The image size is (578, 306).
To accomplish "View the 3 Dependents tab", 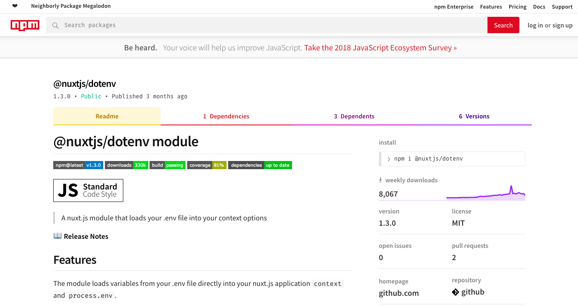I will [354, 116].
